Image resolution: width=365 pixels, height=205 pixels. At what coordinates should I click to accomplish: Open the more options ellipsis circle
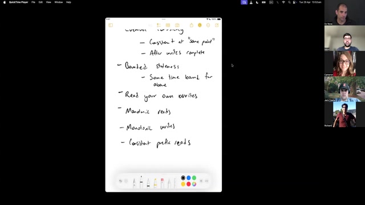tap(208, 25)
